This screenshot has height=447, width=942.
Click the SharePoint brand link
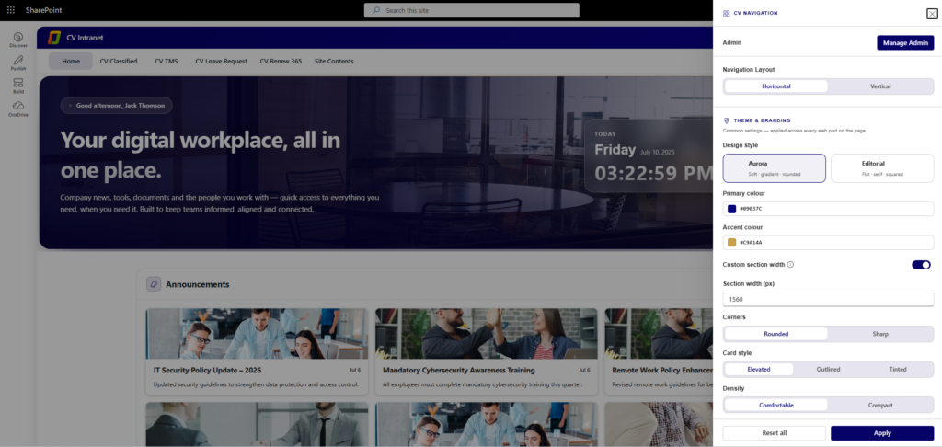tap(44, 10)
